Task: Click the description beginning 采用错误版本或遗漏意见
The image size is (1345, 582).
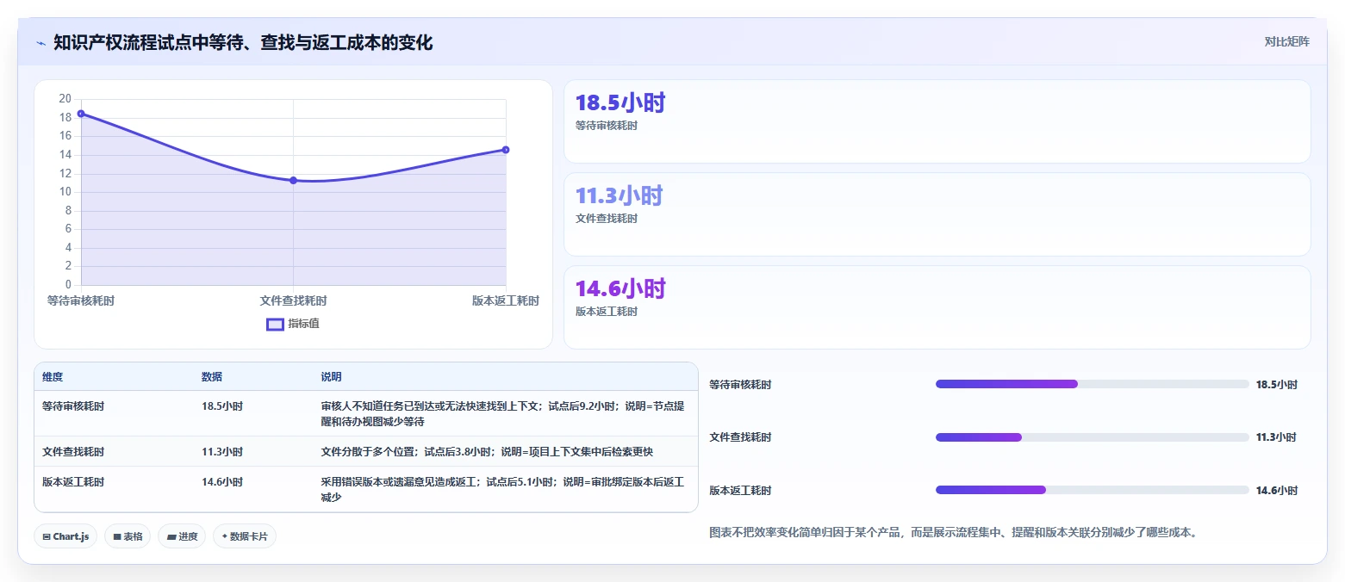Action: [x=504, y=490]
